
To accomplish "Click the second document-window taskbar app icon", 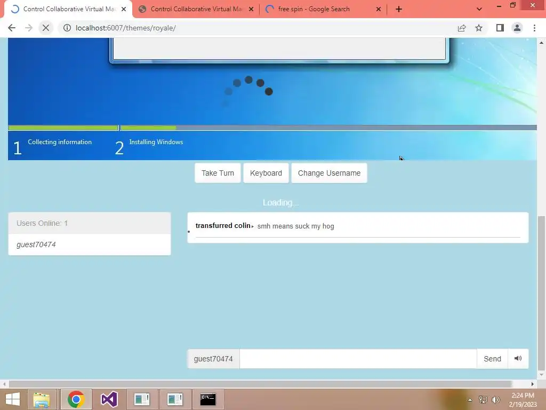I will 175,399.
